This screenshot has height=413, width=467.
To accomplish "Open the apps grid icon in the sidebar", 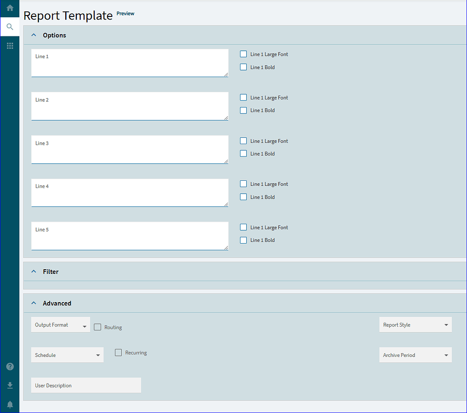I will pos(10,46).
